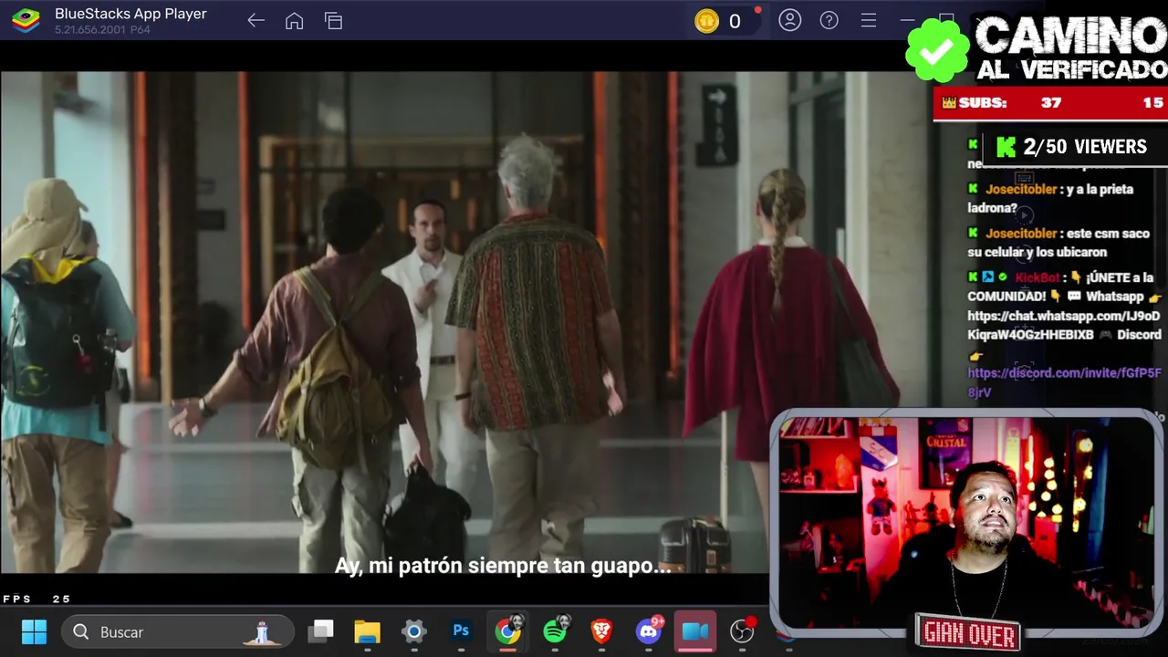Open the BlueStacks hamburger menu
Viewport: 1168px width, 657px height.
[x=868, y=20]
